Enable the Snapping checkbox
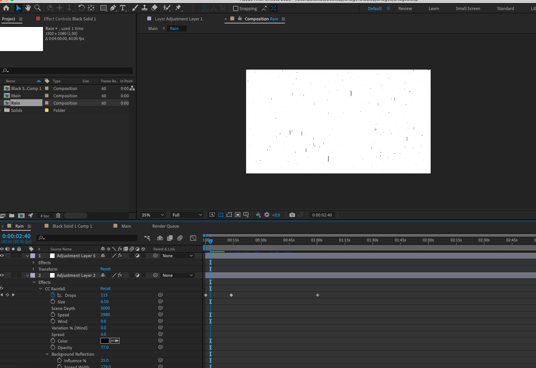This screenshot has width=536, height=368. (x=236, y=8)
